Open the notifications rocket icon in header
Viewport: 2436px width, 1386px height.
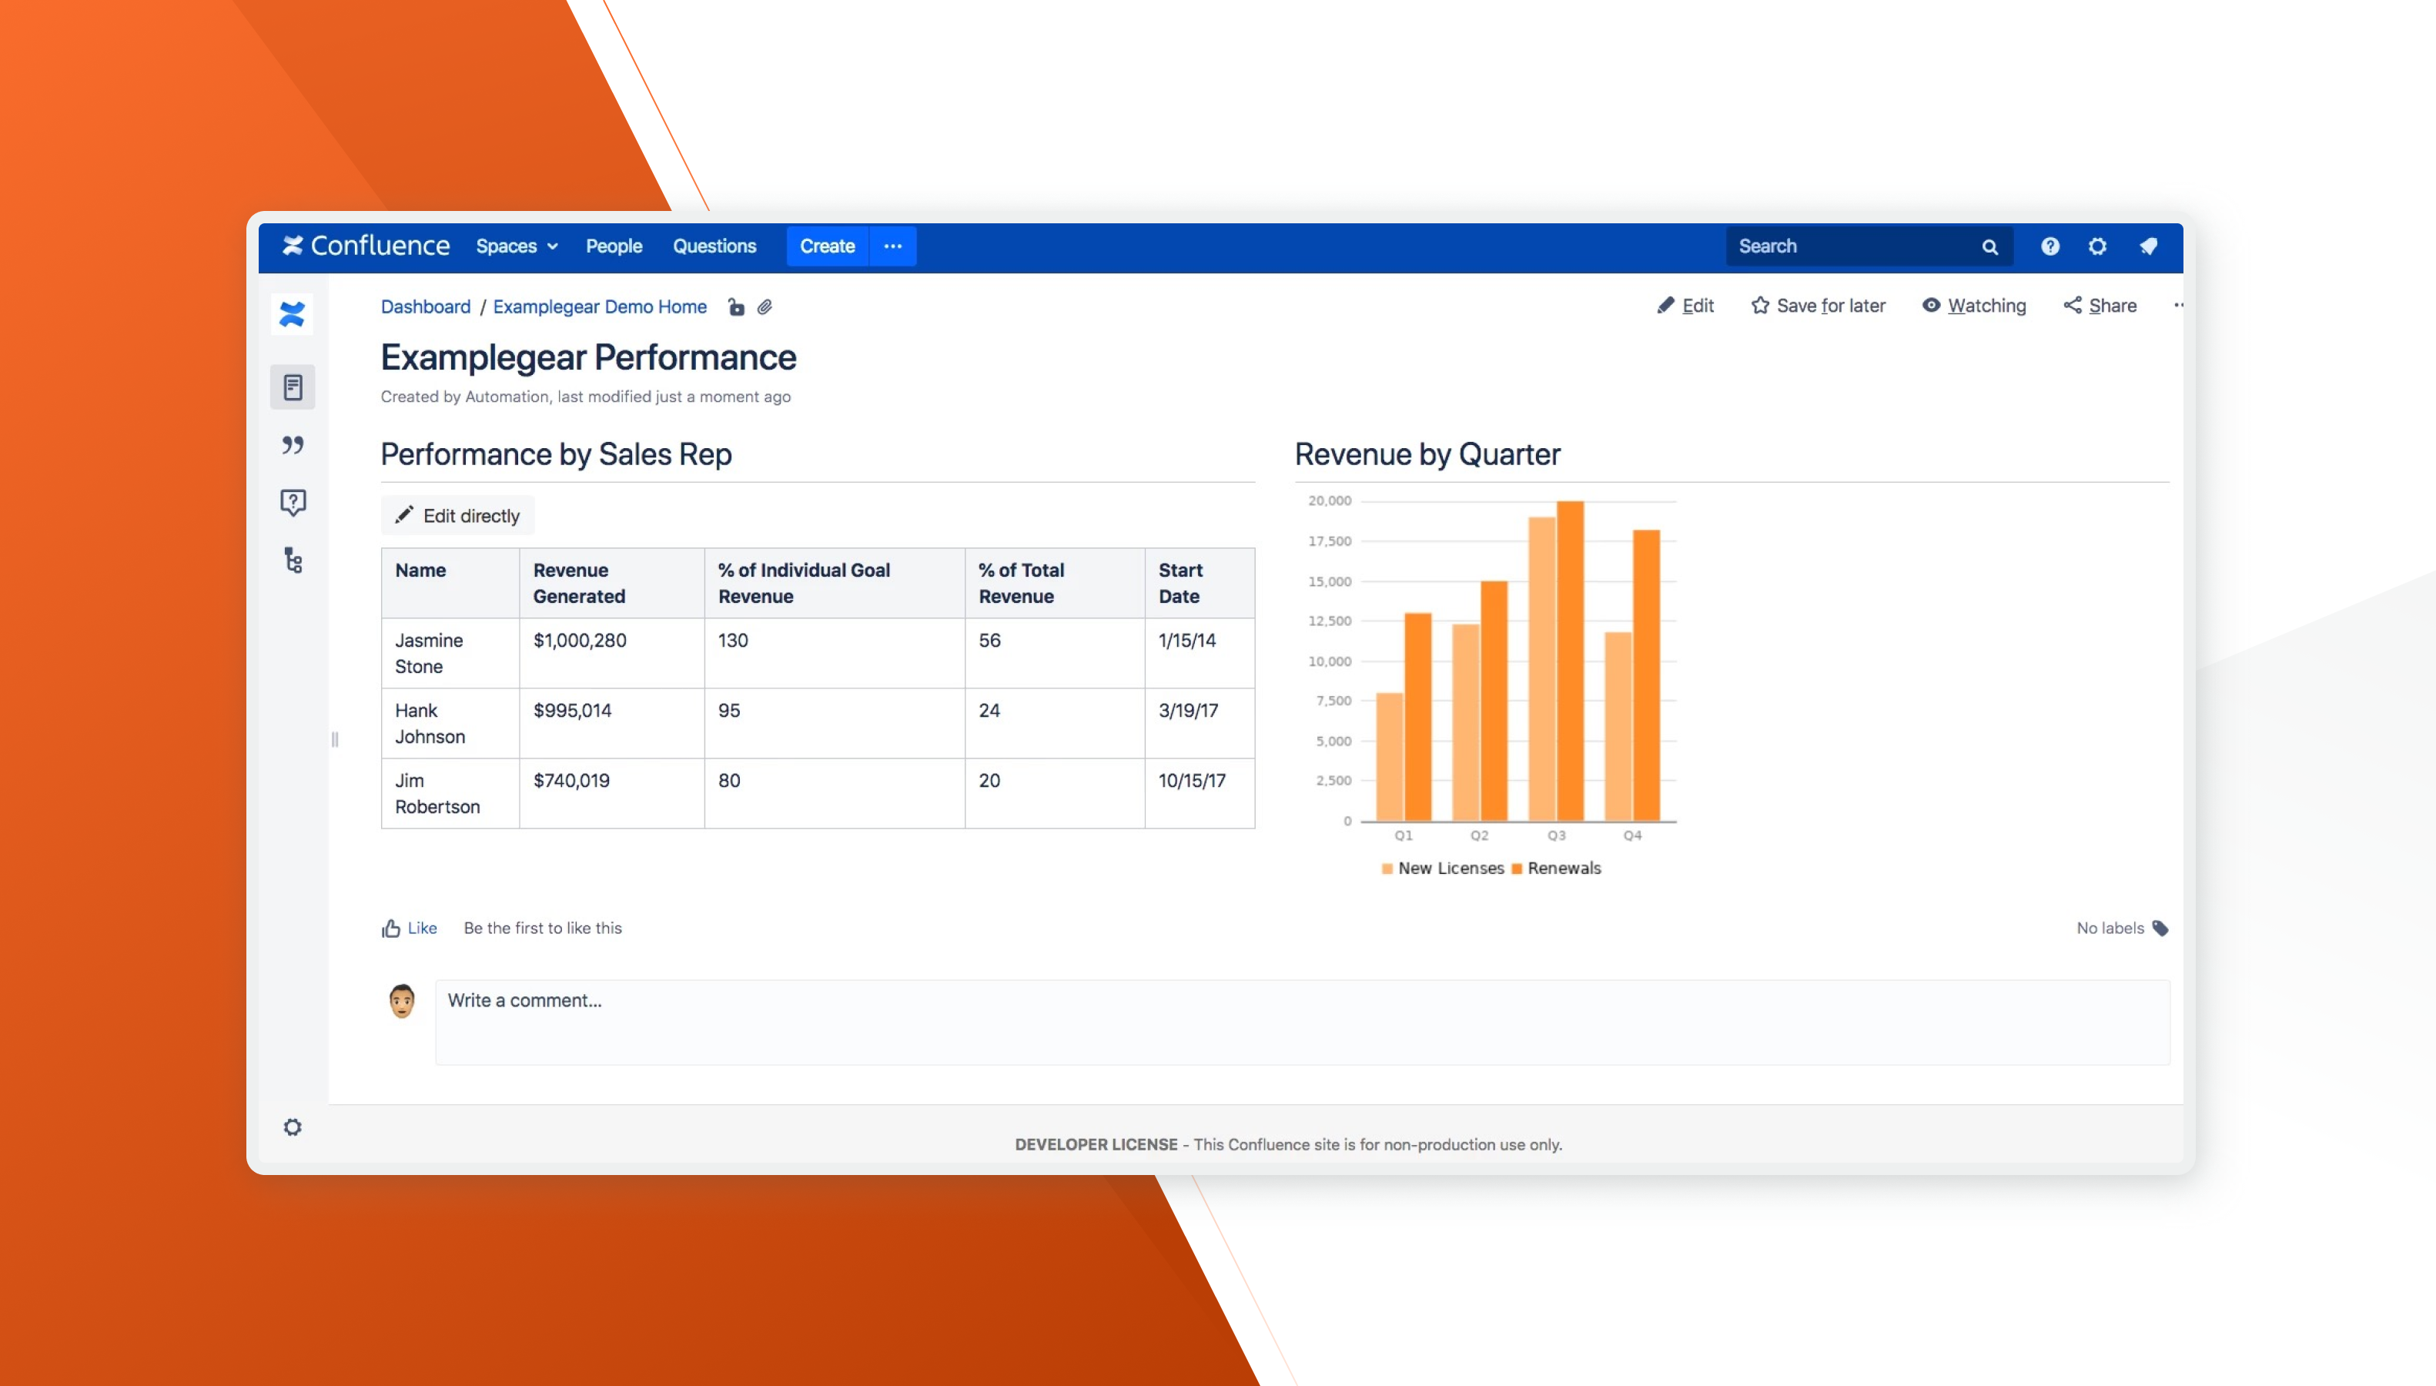point(2148,246)
